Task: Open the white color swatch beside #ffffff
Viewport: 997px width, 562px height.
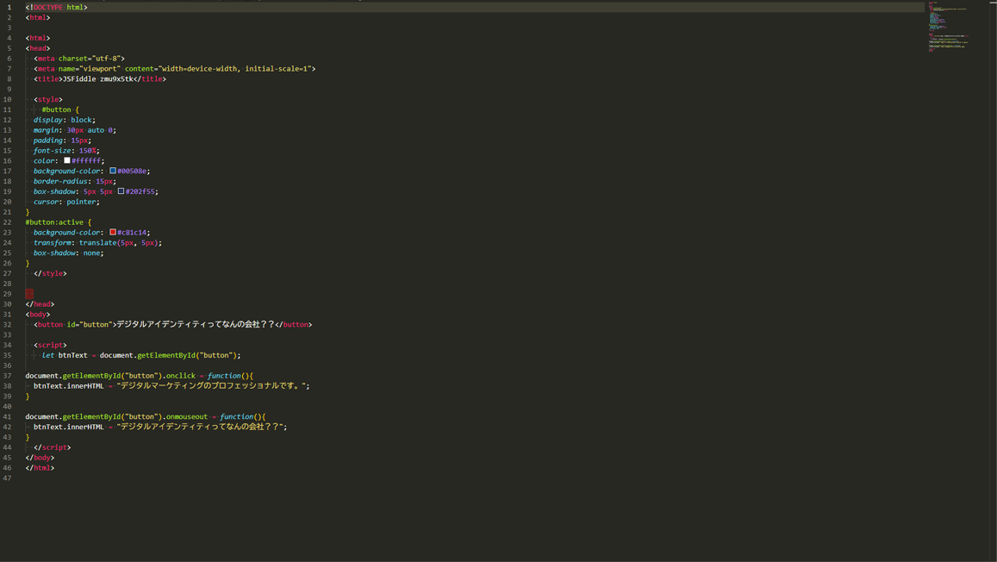Action: [66, 161]
